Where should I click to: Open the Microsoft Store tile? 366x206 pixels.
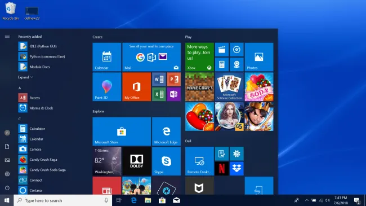point(122,132)
